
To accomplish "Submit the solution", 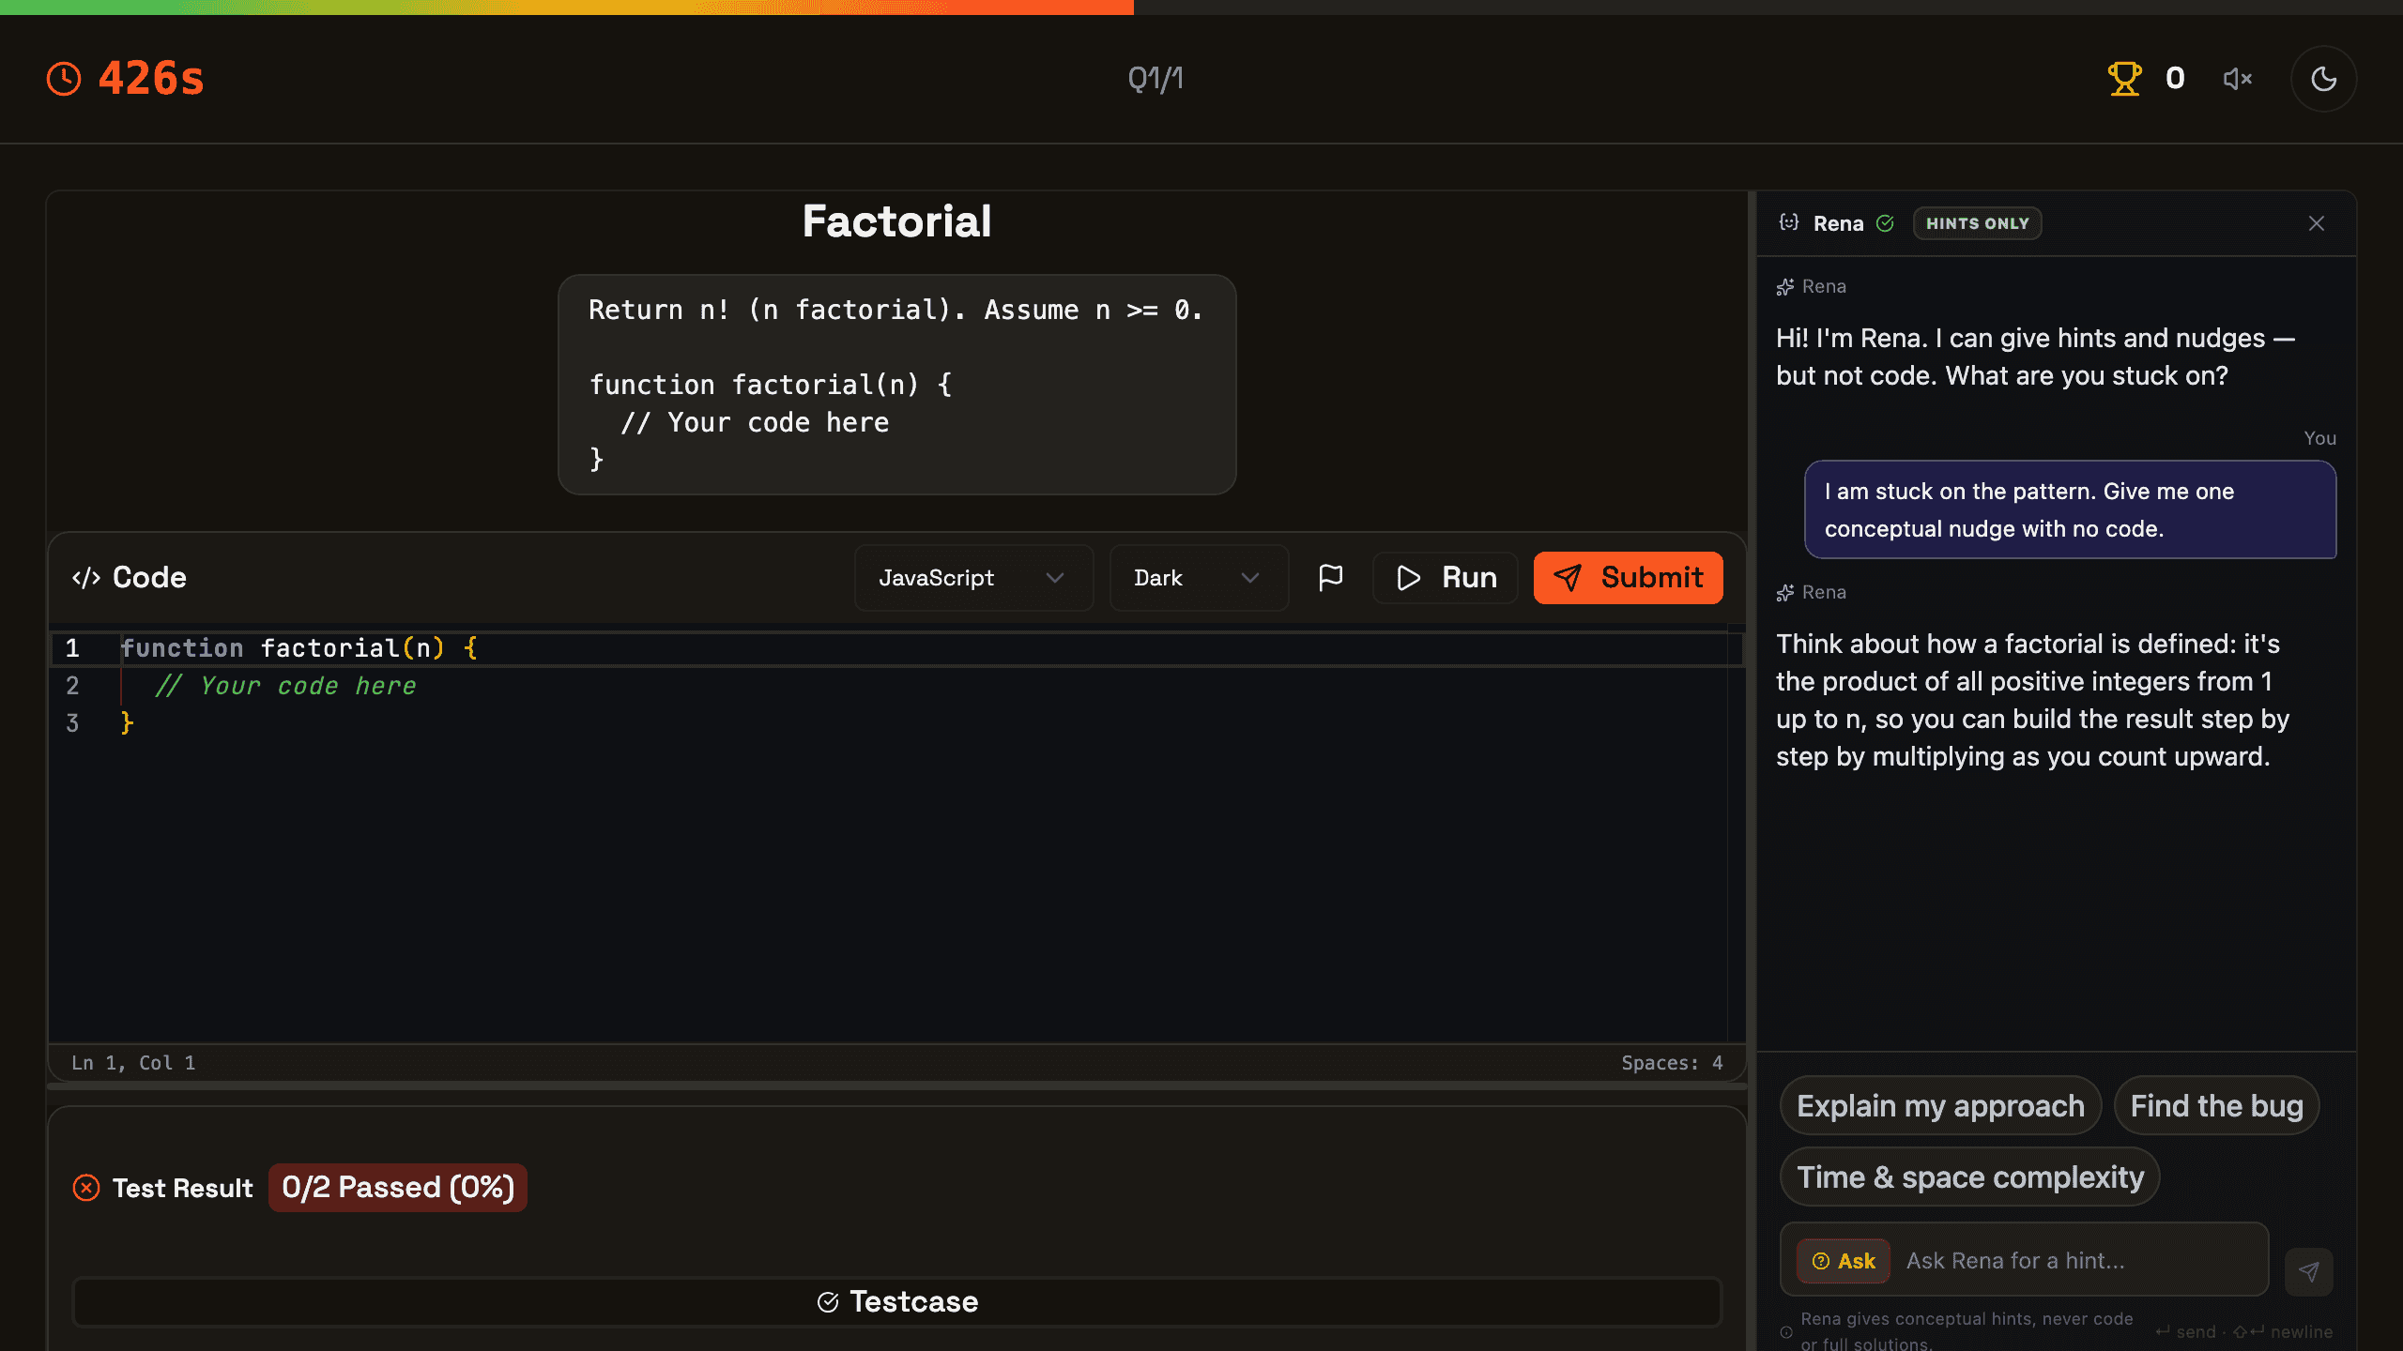I will pyautogui.click(x=1628, y=578).
